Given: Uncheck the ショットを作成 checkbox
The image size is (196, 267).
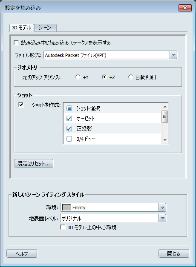Looking at the screenshot, I should coord(21,105).
